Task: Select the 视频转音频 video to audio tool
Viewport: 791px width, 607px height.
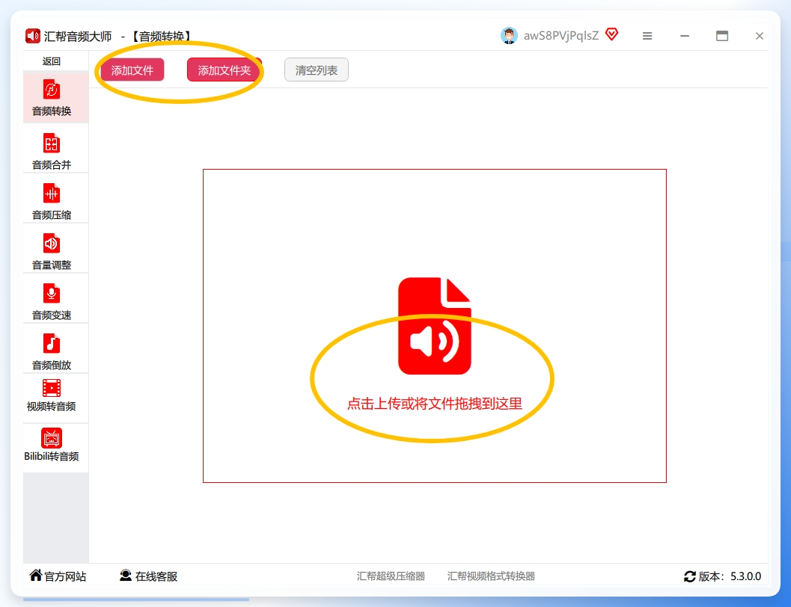Action: (55, 397)
